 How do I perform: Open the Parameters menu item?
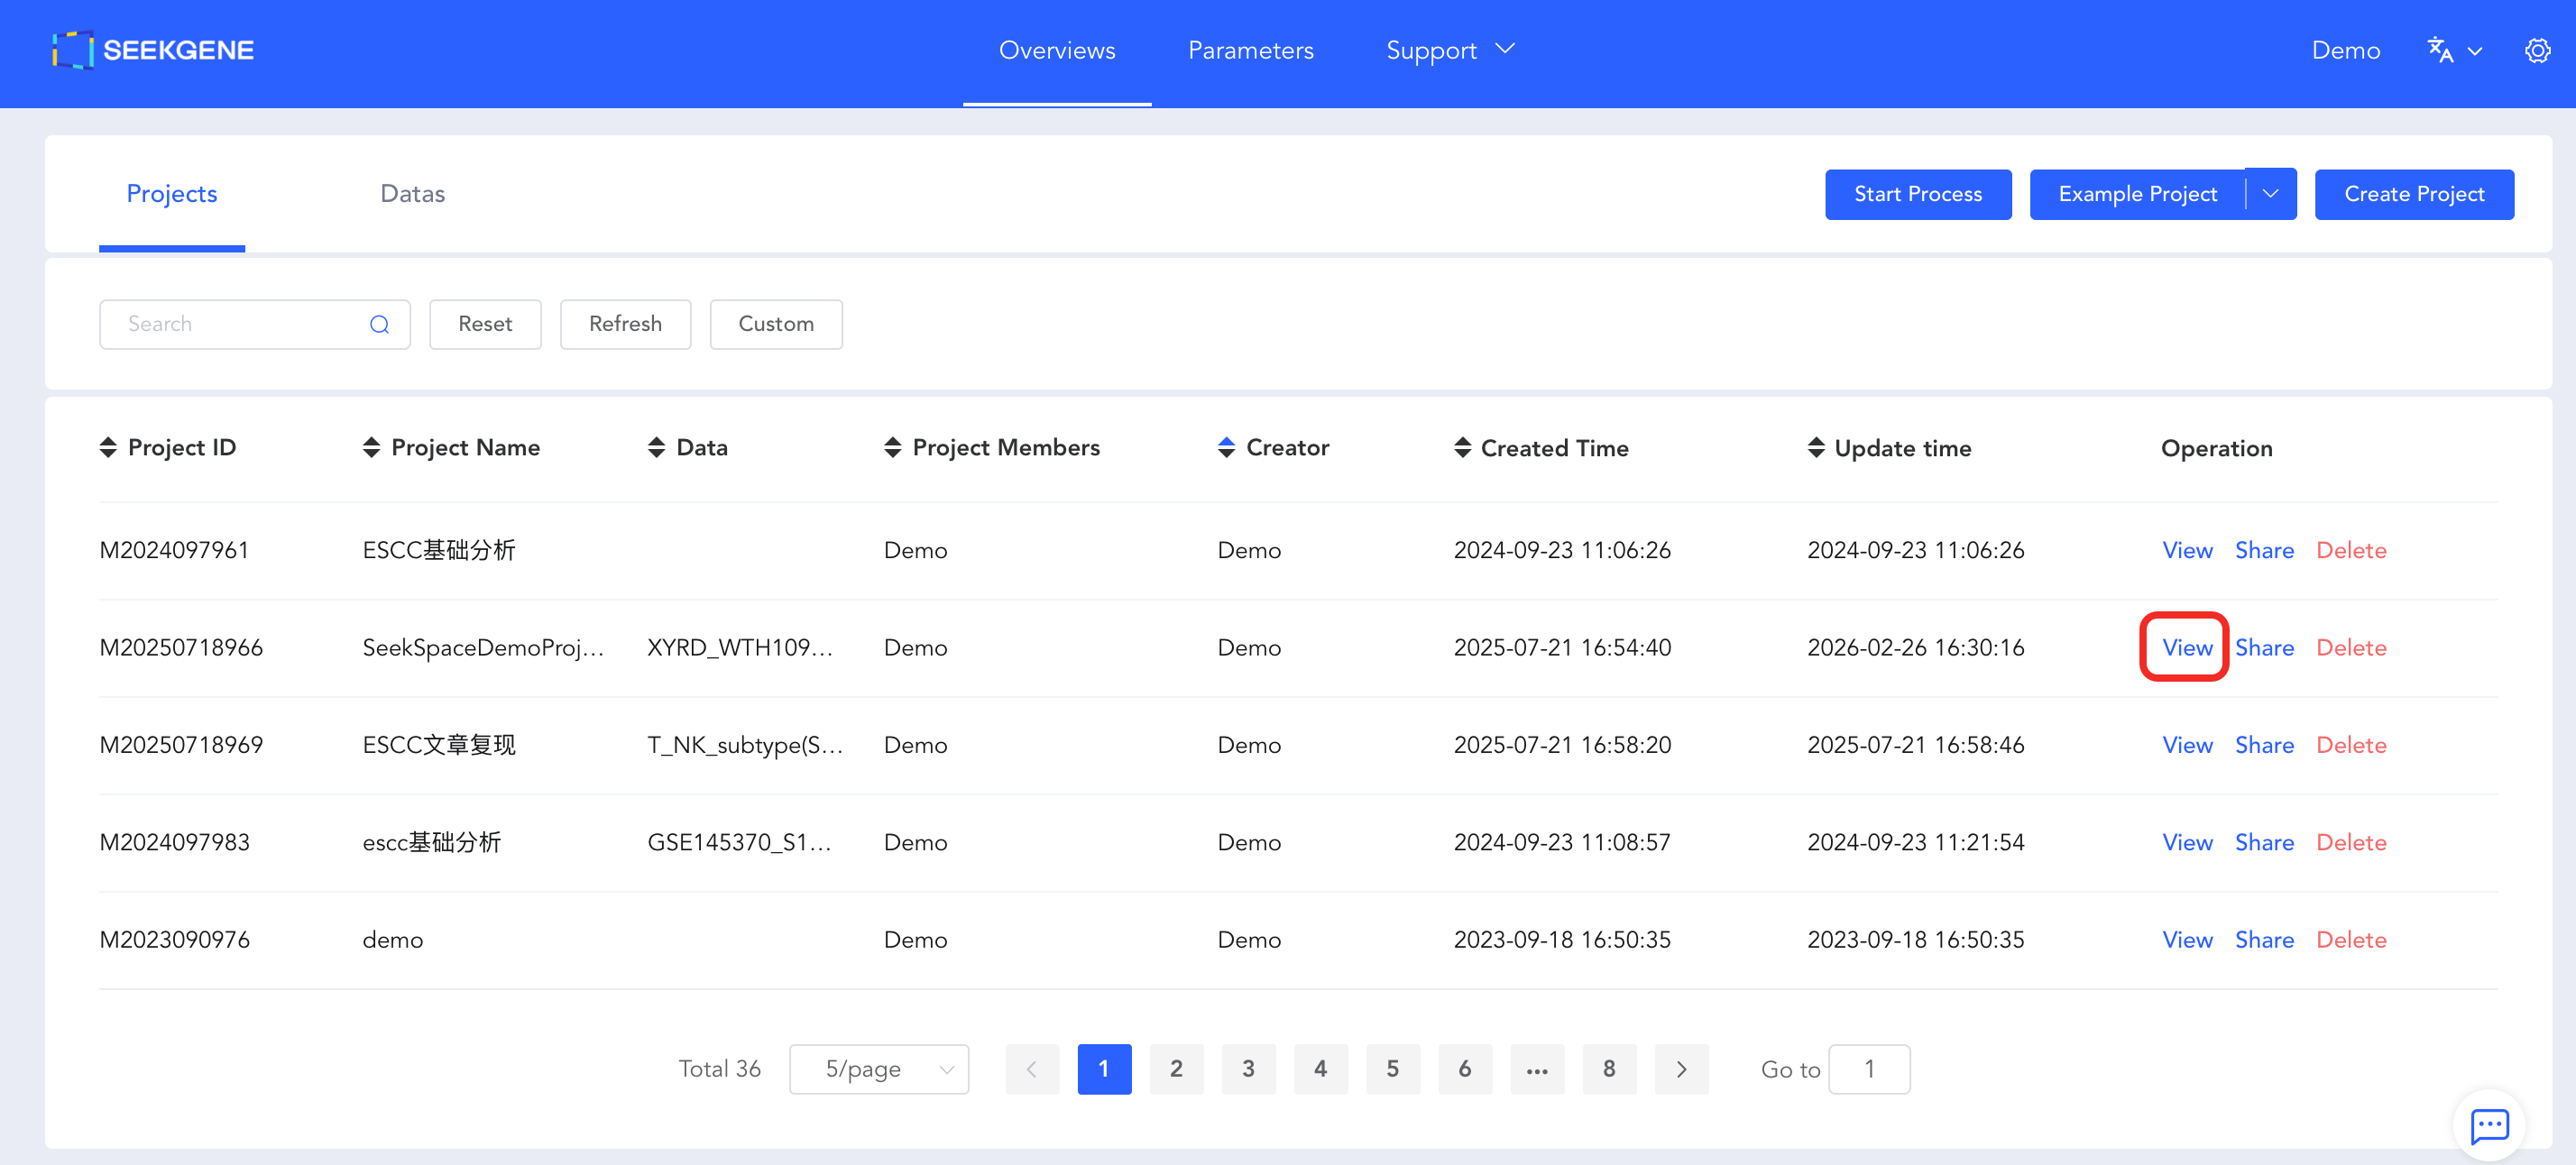(x=1250, y=50)
